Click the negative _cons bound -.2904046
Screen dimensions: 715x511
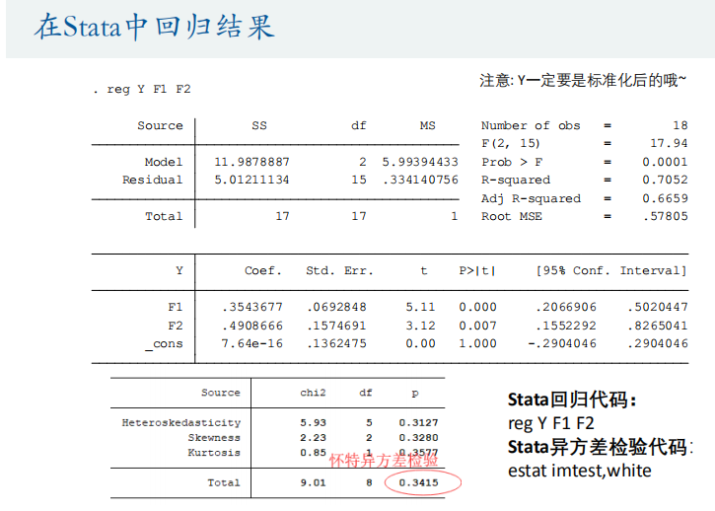(x=562, y=343)
